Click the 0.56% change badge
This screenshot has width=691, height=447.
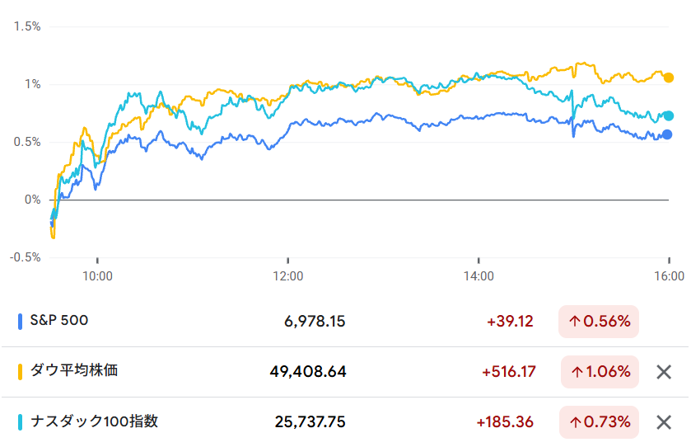point(599,322)
